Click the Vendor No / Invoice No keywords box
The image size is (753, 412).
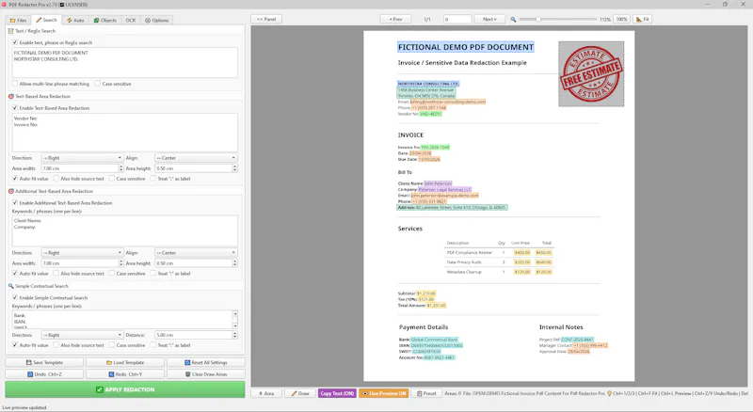125,133
